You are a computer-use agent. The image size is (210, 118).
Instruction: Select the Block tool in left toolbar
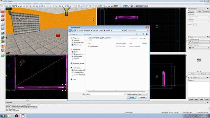(3, 28)
